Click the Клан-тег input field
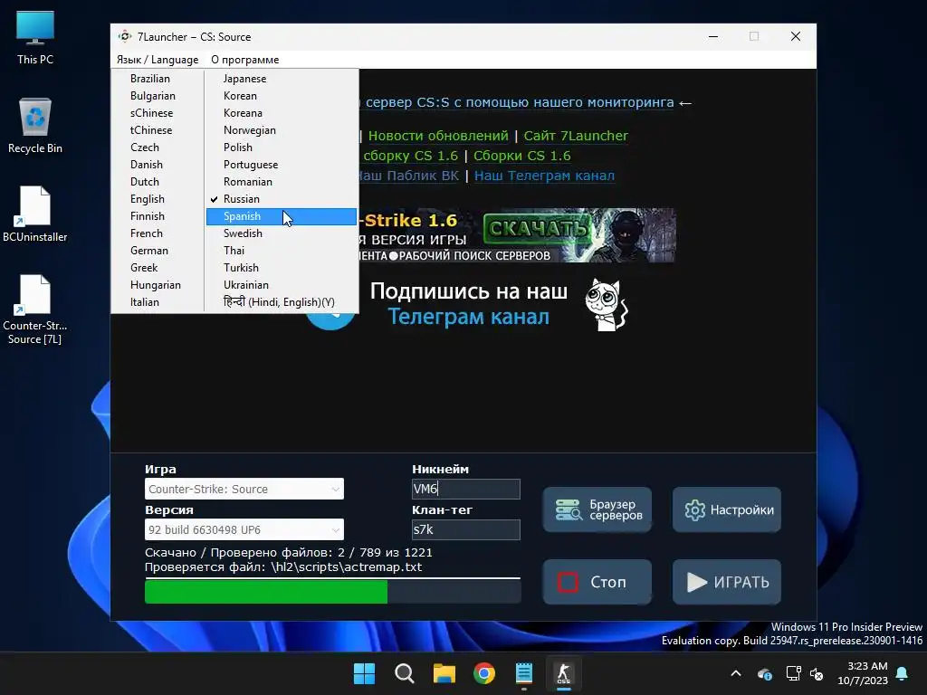Image resolution: width=927 pixels, height=695 pixels. pos(466,529)
